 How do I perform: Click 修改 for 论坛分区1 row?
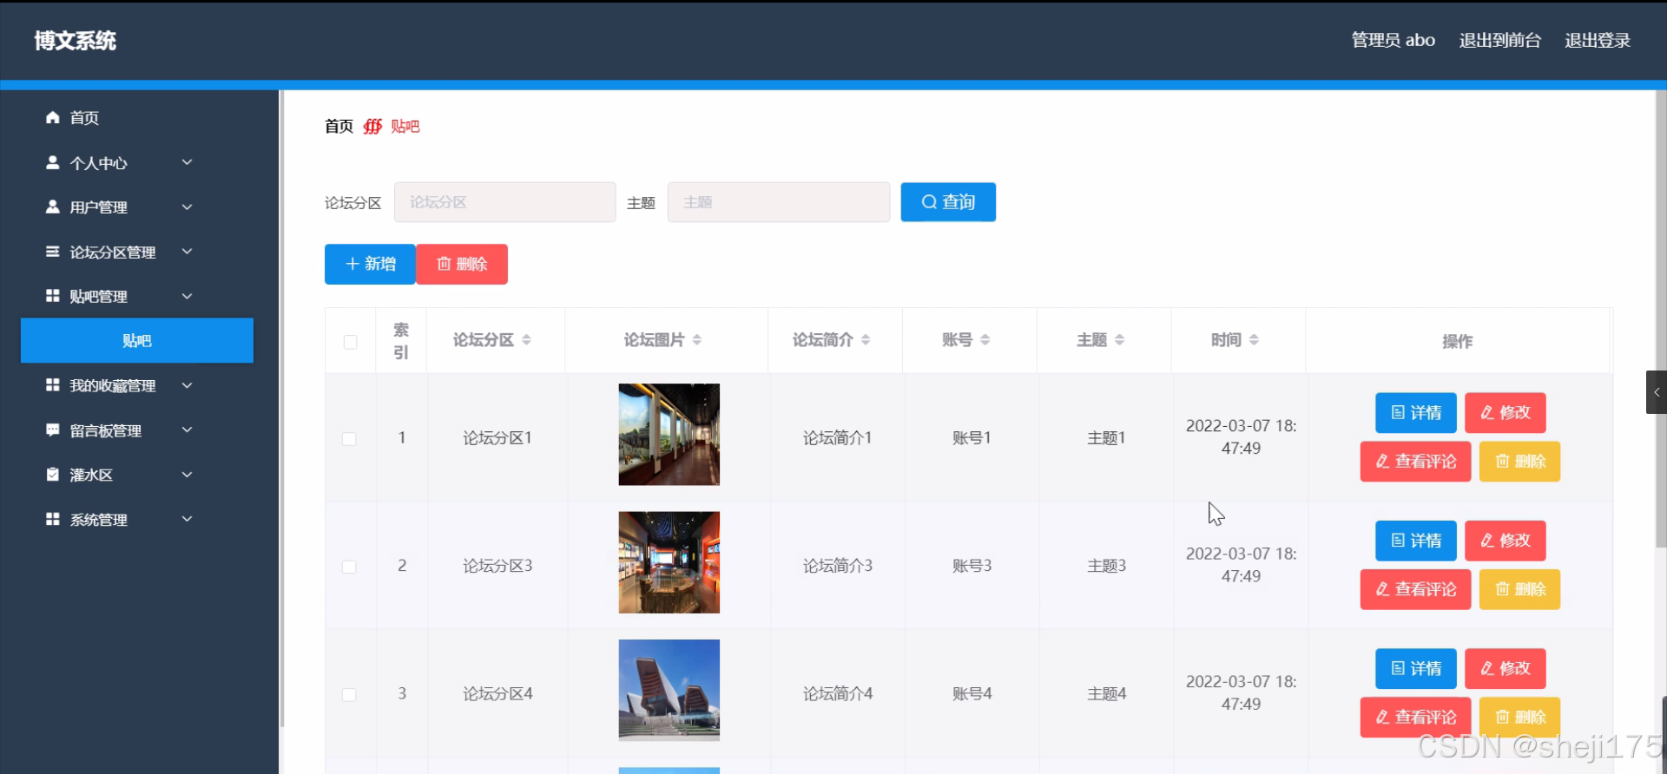(1506, 413)
